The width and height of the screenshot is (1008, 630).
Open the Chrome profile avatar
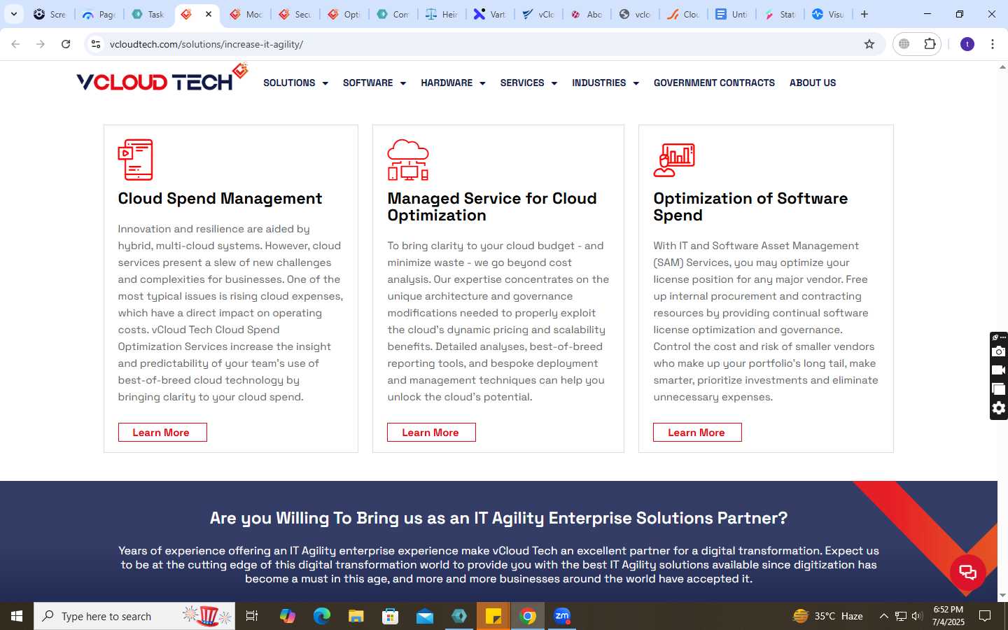click(967, 44)
